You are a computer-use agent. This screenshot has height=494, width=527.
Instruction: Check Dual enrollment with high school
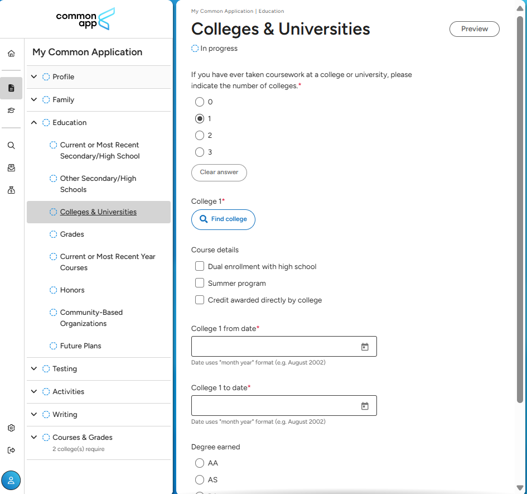(x=200, y=266)
